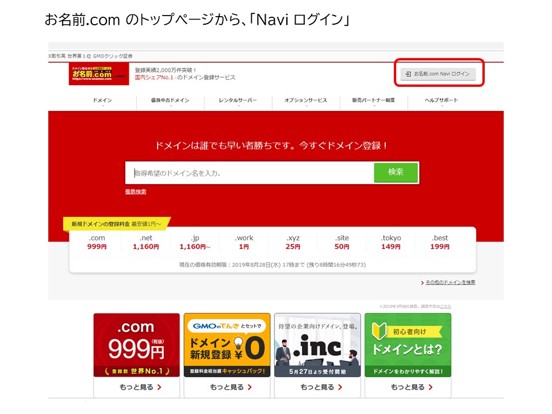The height and width of the screenshot is (414, 552).
Task: Open the その他のドメインを検索 link
Action: tap(450, 282)
